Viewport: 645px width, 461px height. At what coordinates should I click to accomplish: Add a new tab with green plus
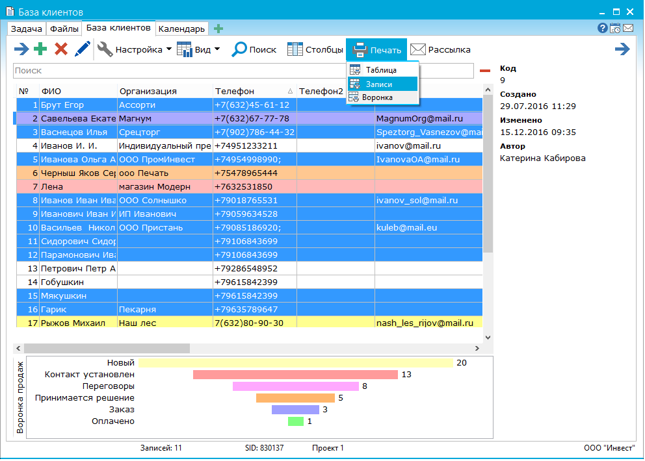pyautogui.click(x=218, y=29)
